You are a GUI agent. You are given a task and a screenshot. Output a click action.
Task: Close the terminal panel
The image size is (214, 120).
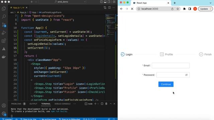[x=114, y=104]
